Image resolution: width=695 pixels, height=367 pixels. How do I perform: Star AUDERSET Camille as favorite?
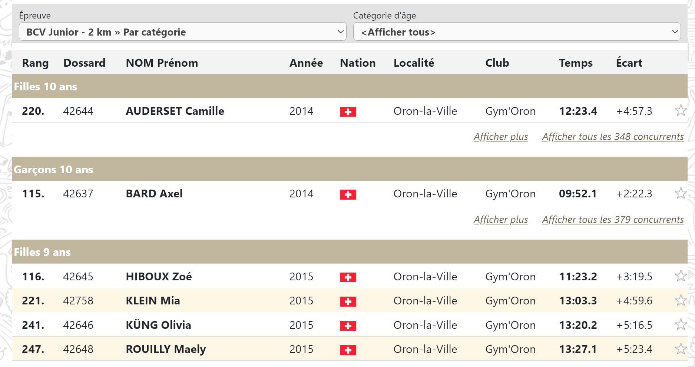[x=681, y=110]
